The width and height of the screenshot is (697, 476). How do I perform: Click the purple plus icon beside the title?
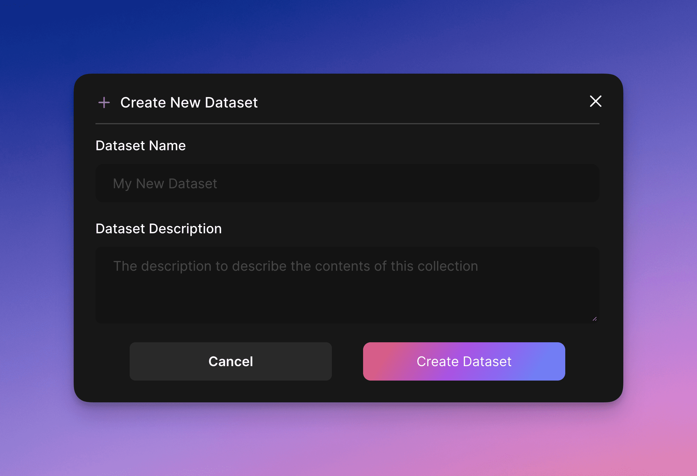tap(104, 103)
